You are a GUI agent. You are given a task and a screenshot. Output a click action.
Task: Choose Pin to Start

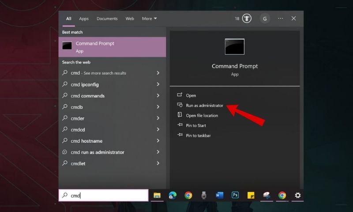point(196,125)
